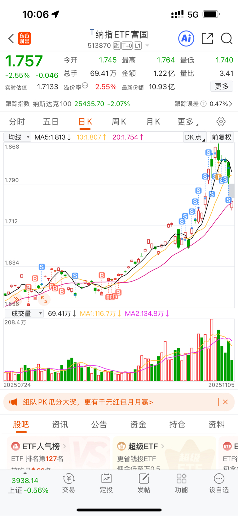Select the 股吧 tab
Viewport: 238px width, 516px height.
21,424
